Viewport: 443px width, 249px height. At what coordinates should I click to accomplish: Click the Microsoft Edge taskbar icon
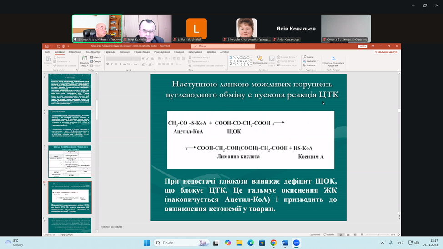(250, 243)
